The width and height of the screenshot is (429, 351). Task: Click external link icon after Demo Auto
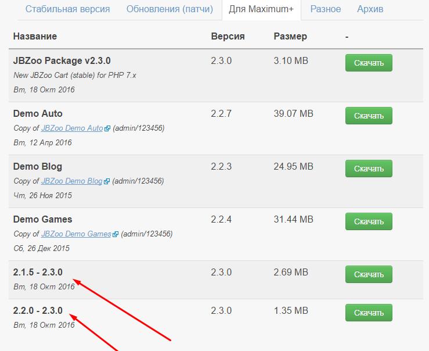tap(107, 128)
